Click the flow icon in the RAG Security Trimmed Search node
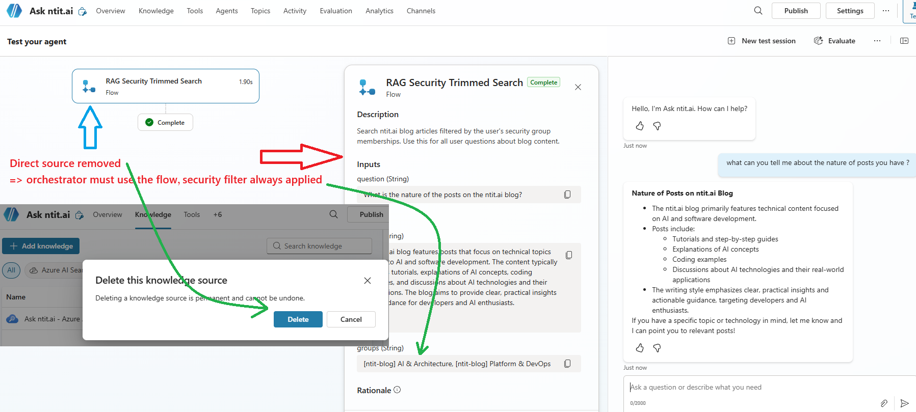 [x=89, y=86]
